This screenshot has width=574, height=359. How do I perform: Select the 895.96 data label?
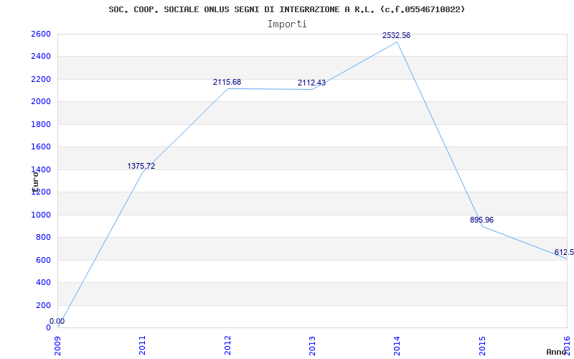481,220
